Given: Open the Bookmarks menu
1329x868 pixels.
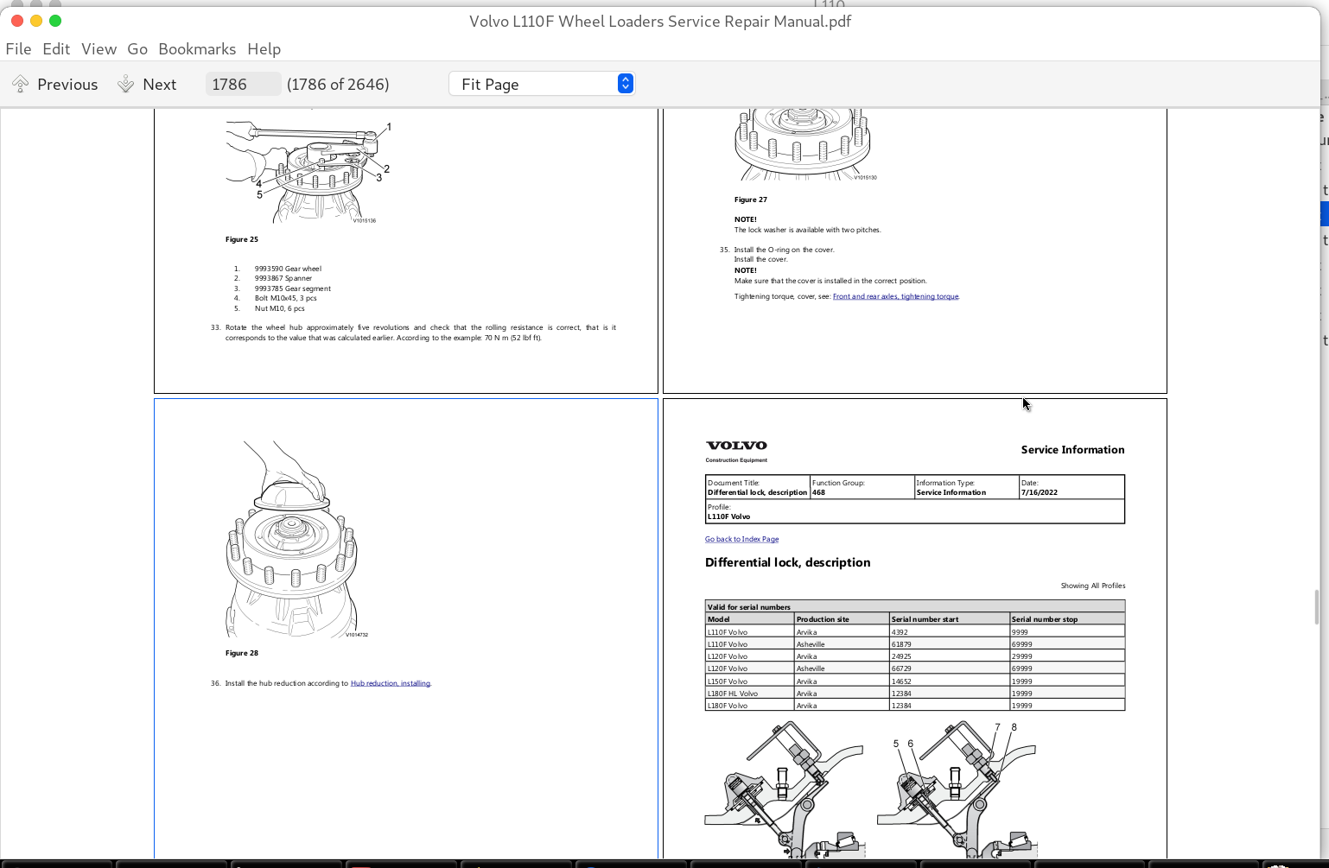Looking at the screenshot, I should point(196,49).
